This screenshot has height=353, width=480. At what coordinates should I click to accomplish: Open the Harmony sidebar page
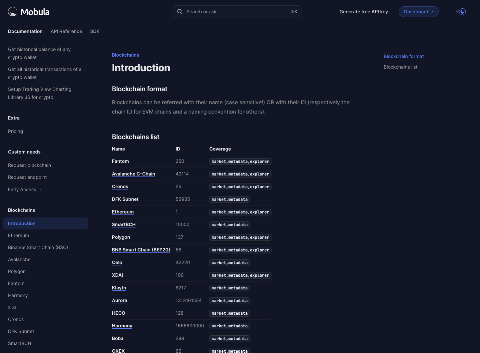click(x=18, y=295)
